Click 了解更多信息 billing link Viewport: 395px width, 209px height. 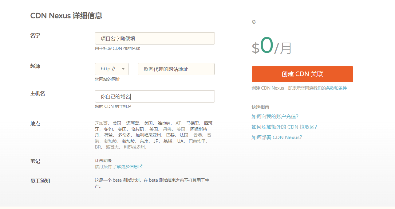[125, 167]
